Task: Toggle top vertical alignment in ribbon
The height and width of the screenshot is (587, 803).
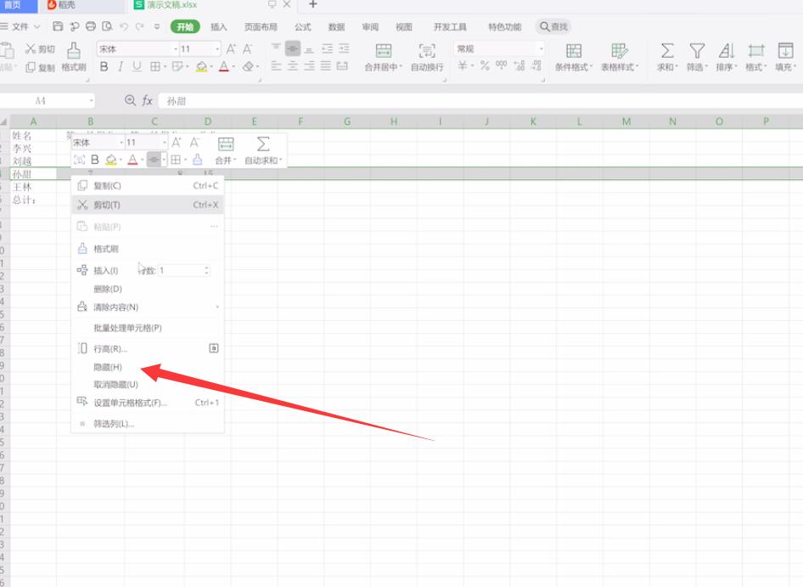Action: (276, 48)
